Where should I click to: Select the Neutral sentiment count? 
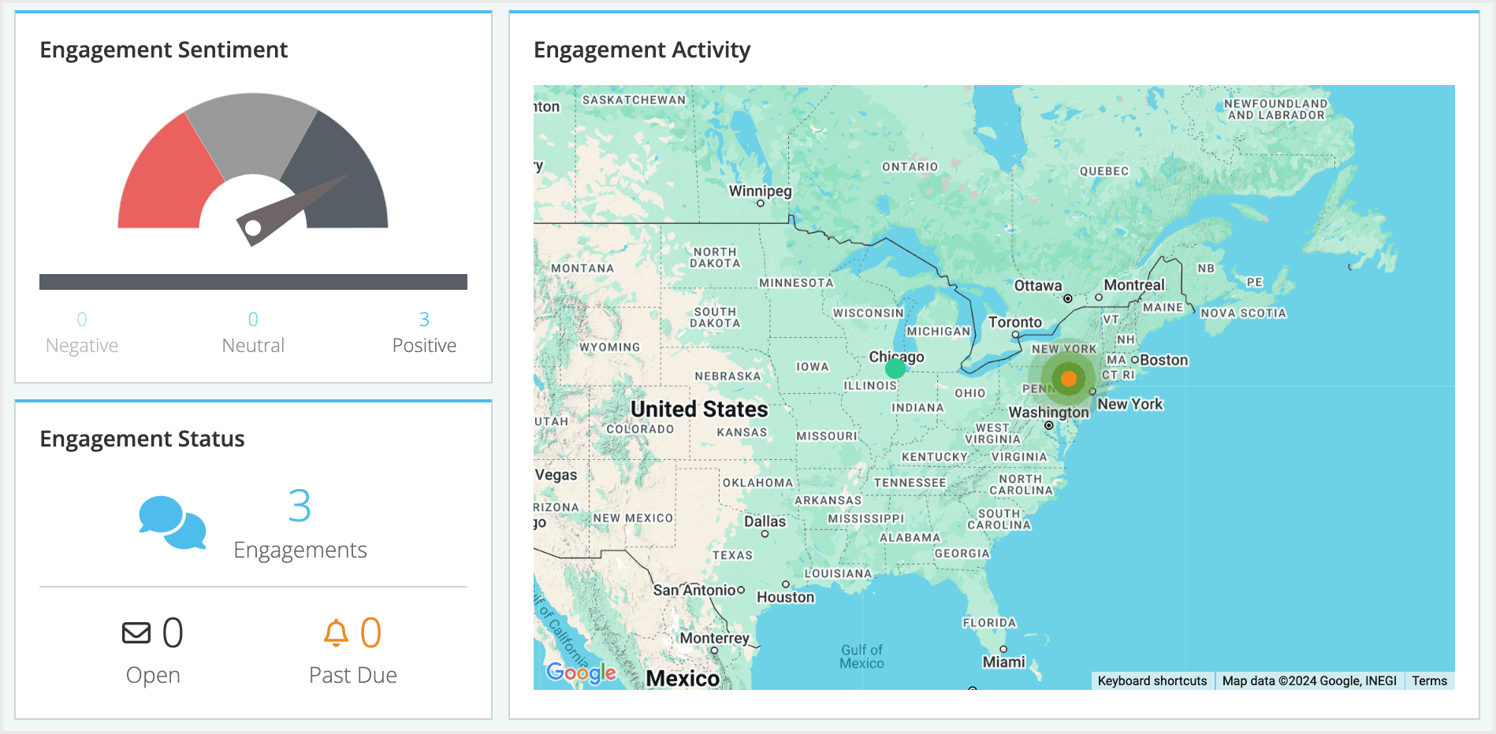pyautogui.click(x=253, y=319)
